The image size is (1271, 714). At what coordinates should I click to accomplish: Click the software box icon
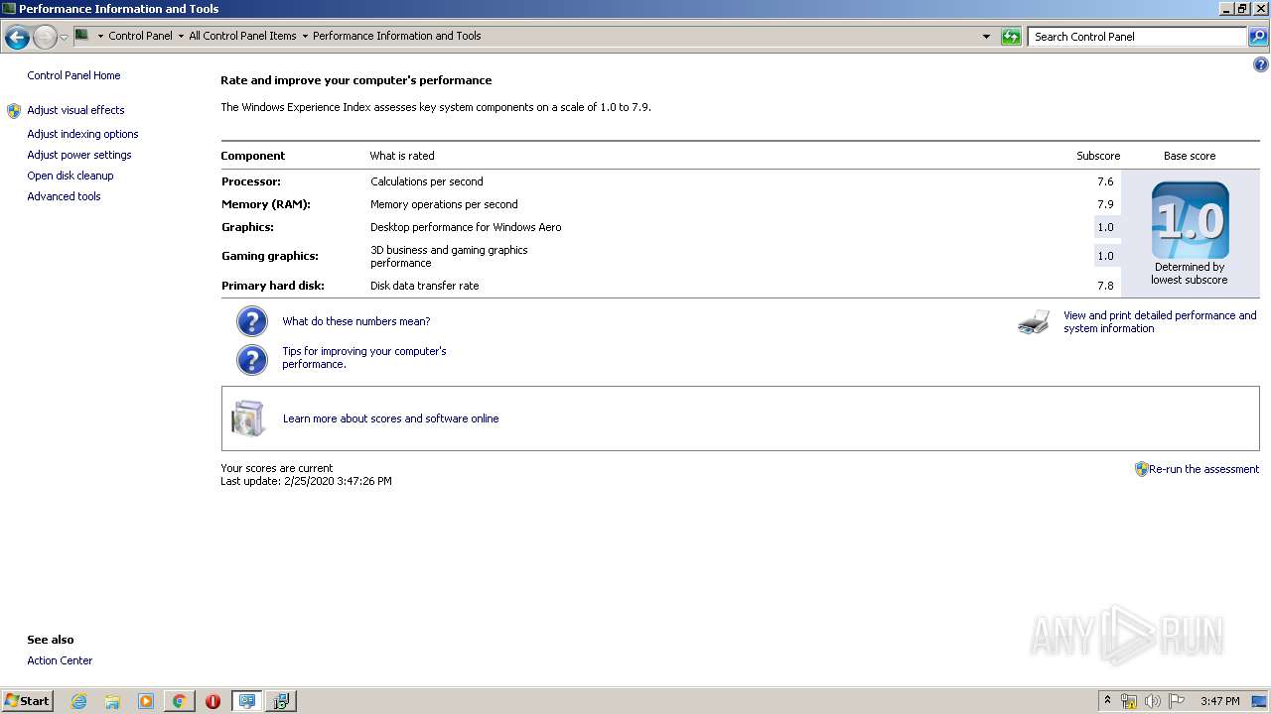[248, 418]
